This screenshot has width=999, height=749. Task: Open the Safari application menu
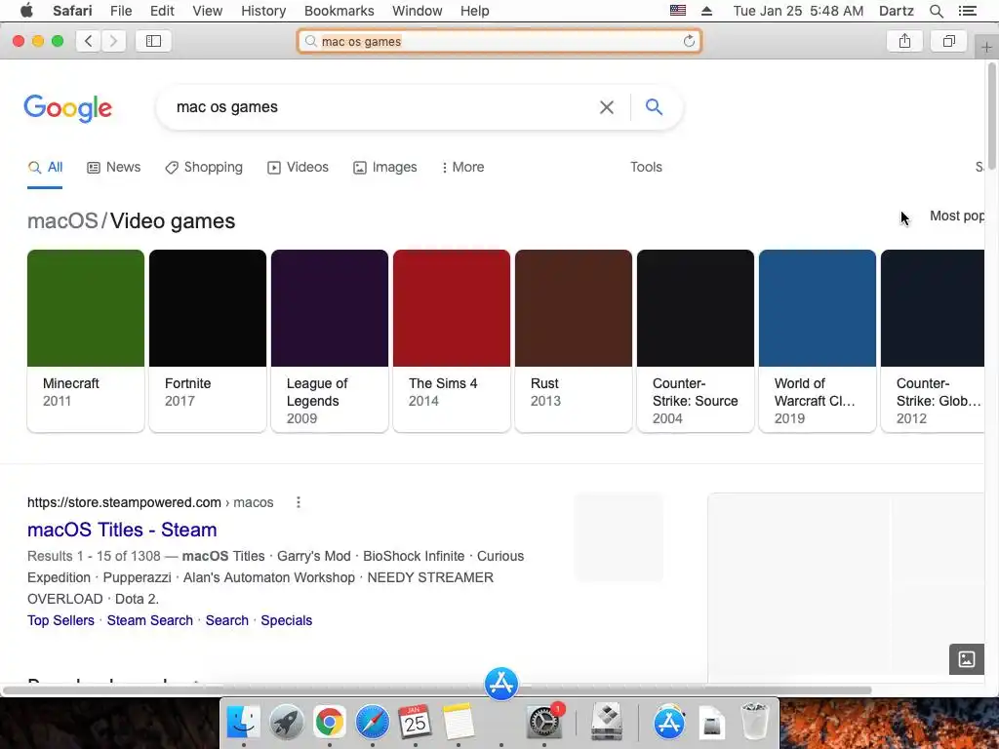coord(72,11)
